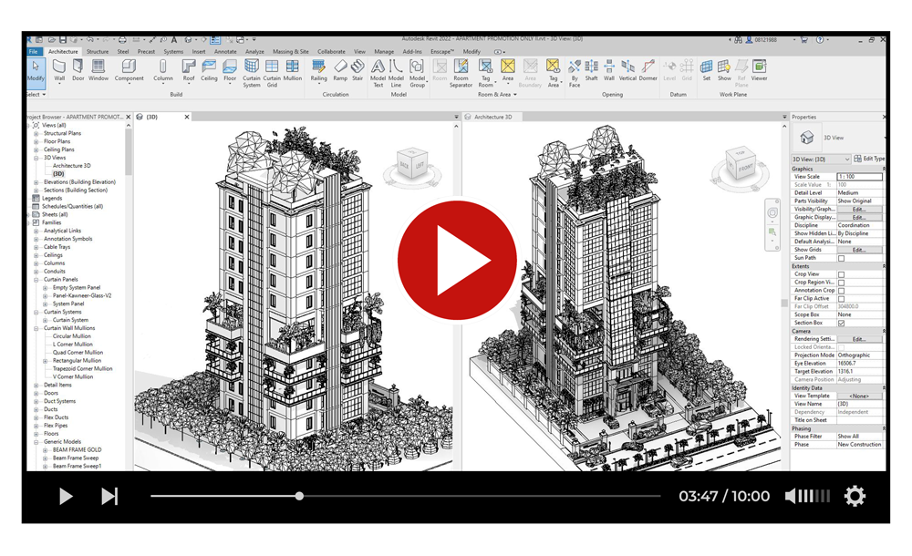Click Edit button for Rendering Settings

(x=858, y=339)
